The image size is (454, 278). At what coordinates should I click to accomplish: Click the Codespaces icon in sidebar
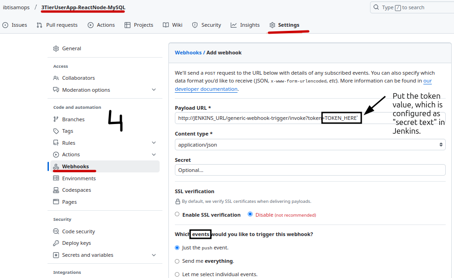[x=56, y=190]
